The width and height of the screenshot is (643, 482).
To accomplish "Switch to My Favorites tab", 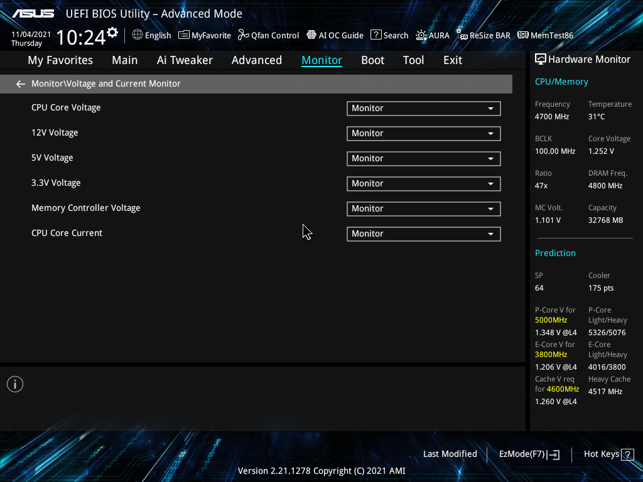I will [x=60, y=60].
